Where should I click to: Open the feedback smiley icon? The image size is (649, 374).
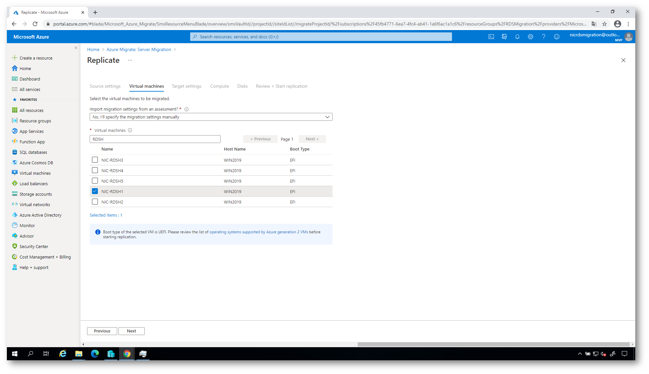point(556,37)
